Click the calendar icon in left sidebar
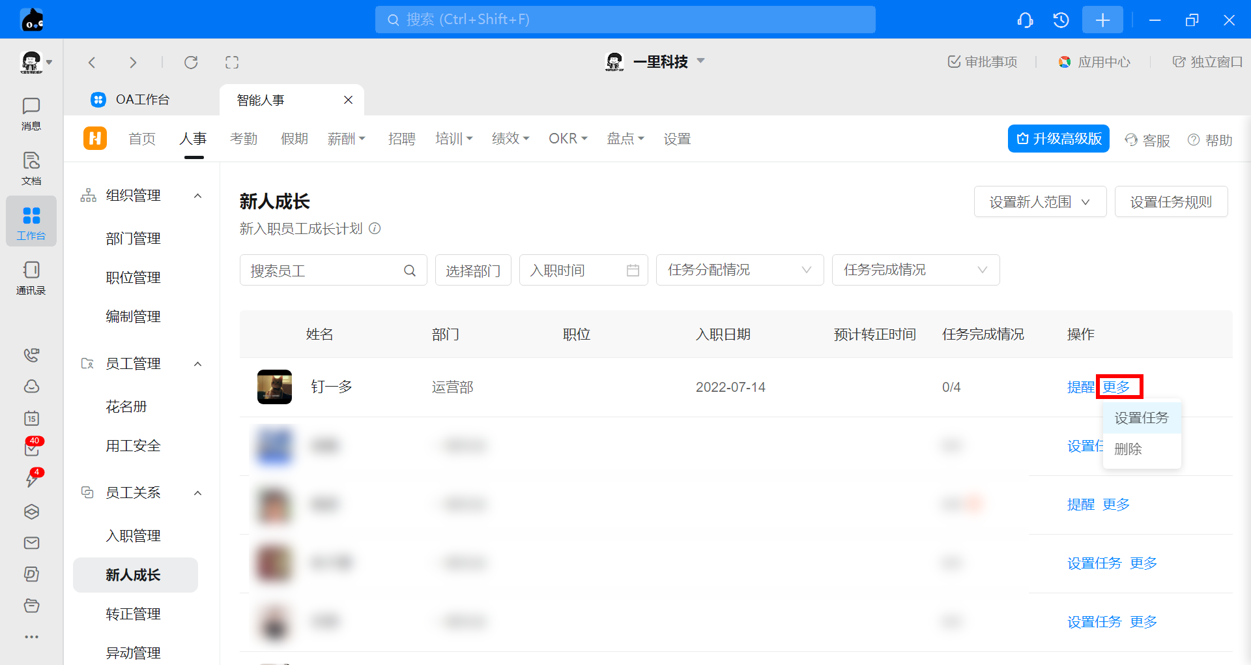1251x665 pixels. click(x=31, y=418)
